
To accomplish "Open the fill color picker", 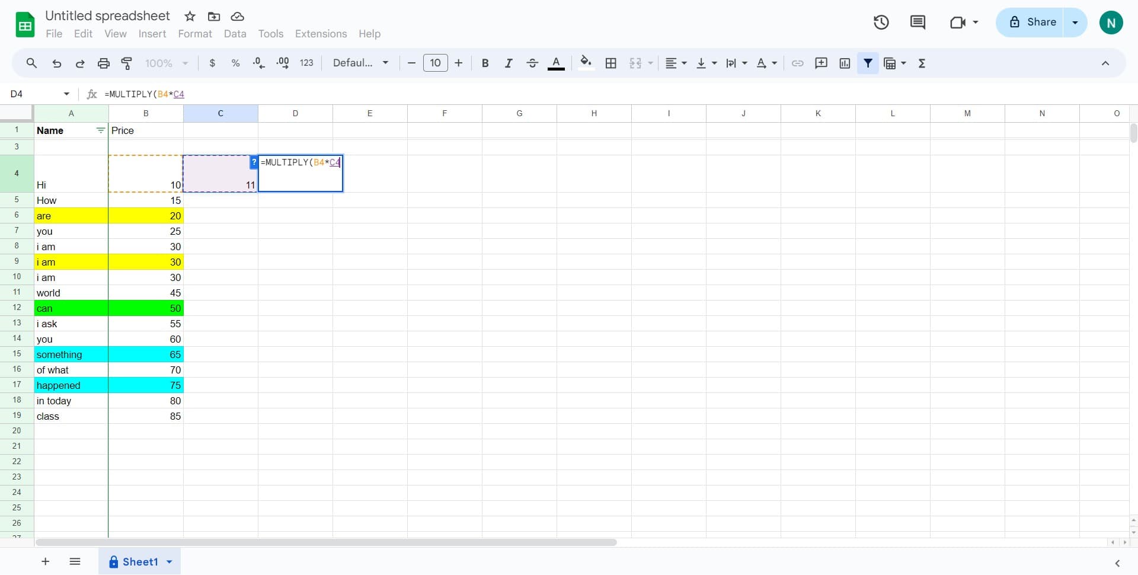I will pos(586,63).
